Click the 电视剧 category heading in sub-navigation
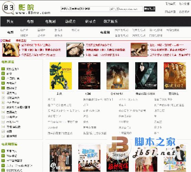The height and width of the screenshot is (172, 191). click(x=105, y=32)
